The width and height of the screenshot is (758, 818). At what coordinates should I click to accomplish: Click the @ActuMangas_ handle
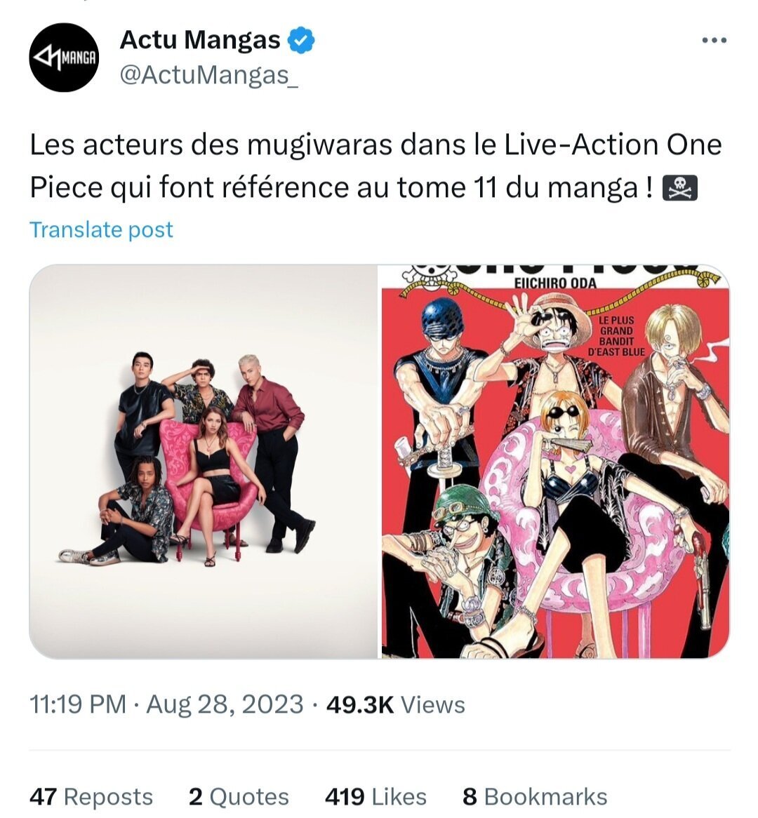click(x=208, y=74)
